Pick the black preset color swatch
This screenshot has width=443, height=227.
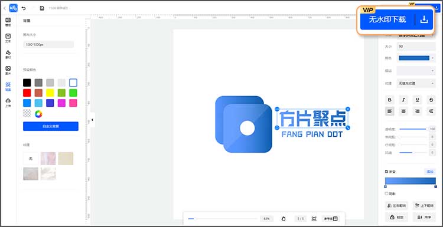pyautogui.click(x=27, y=83)
